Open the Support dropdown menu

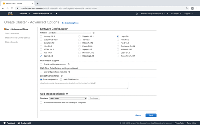[188, 14]
